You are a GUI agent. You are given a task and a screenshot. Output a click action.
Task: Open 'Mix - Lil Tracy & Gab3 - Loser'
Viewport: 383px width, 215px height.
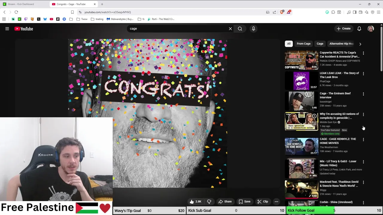(338, 163)
